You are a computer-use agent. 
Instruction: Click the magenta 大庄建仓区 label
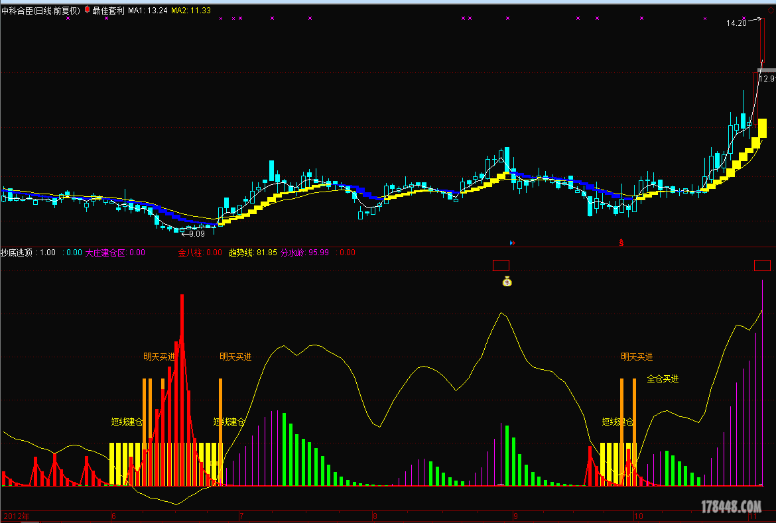click(x=114, y=253)
